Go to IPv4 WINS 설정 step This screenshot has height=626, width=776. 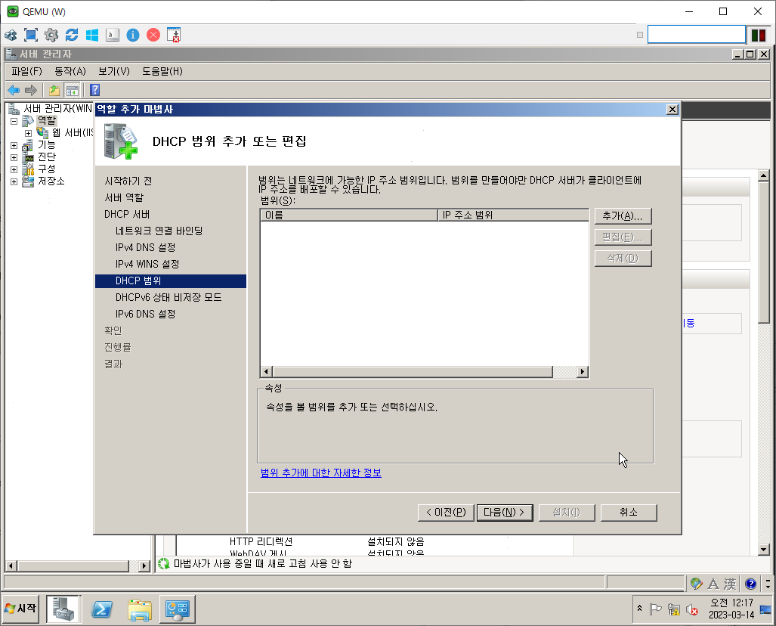(147, 264)
